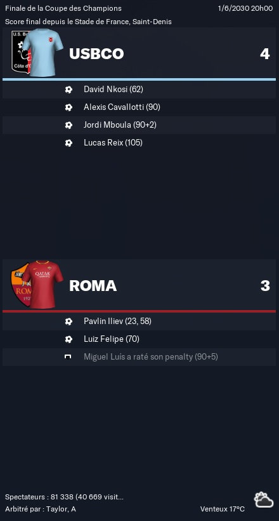The height and width of the screenshot is (521, 279).
Task: Open the ROMA team name link
Action: pos(93,286)
